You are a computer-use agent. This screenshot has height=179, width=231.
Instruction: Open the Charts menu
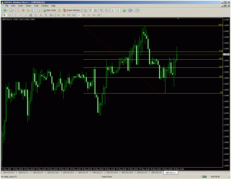pos(28,6)
